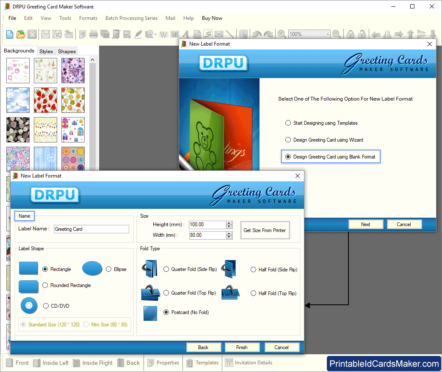The width and height of the screenshot is (442, 372).
Task: Click Finish in the label format dialog
Action: [x=242, y=347]
